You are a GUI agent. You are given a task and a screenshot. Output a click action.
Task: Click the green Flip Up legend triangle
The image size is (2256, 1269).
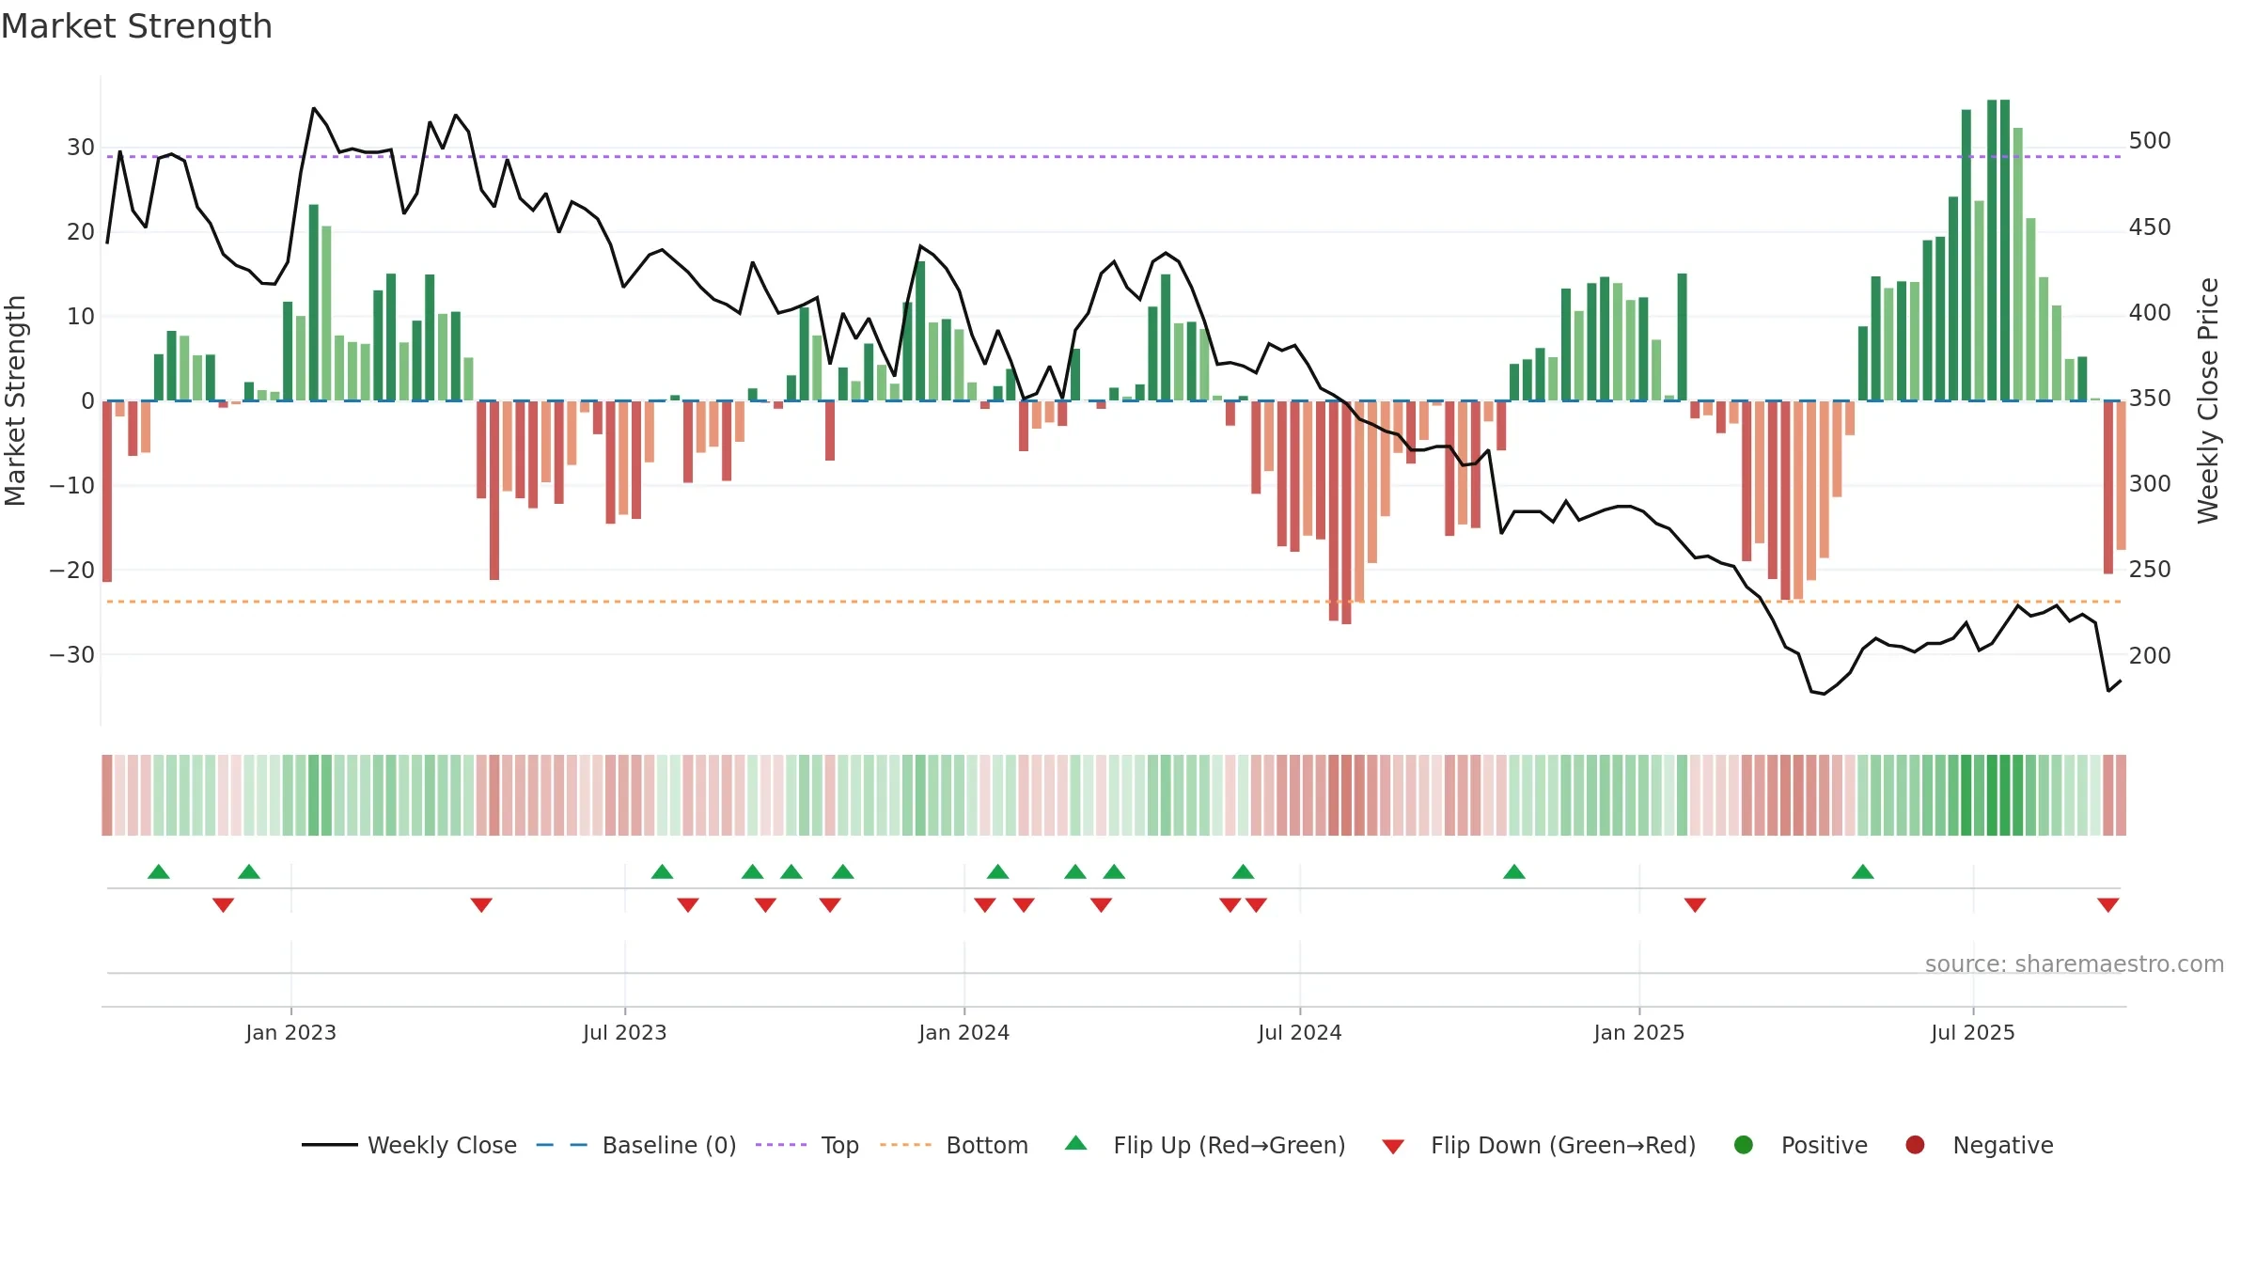(x=1076, y=1143)
